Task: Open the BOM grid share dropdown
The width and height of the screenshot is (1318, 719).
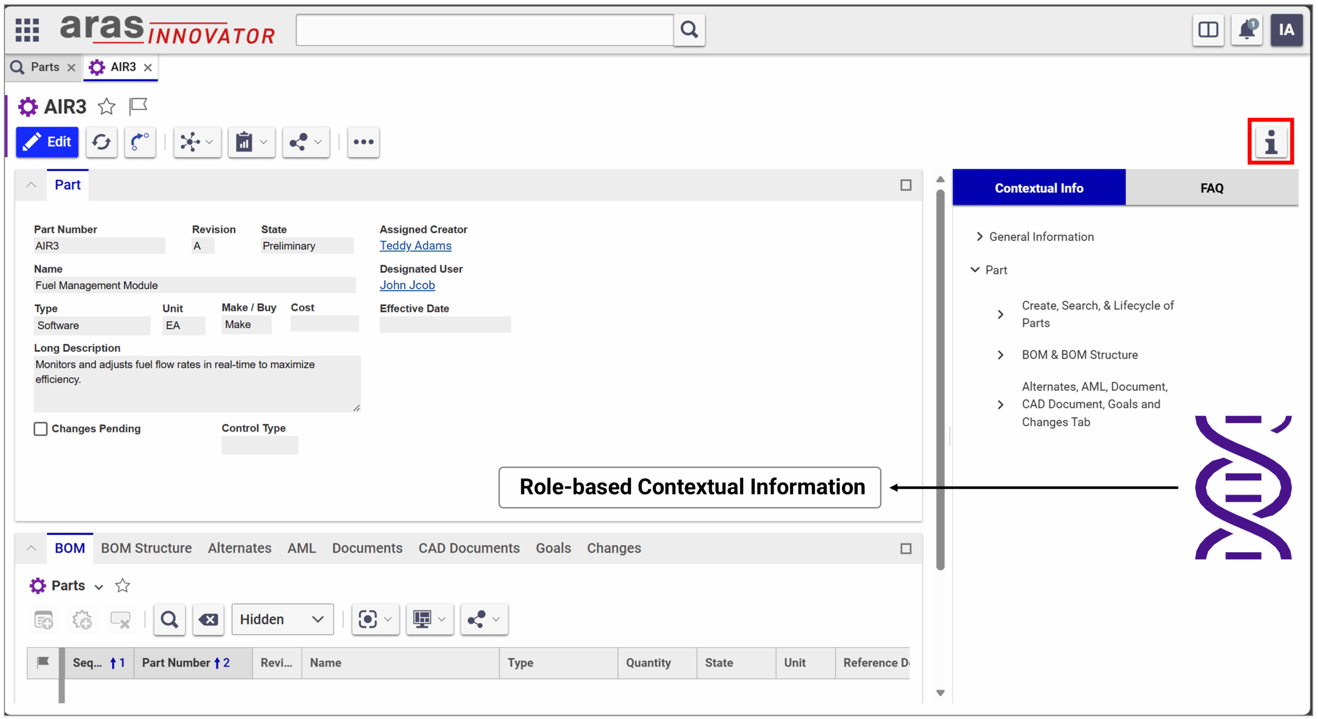Action: [484, 619]
